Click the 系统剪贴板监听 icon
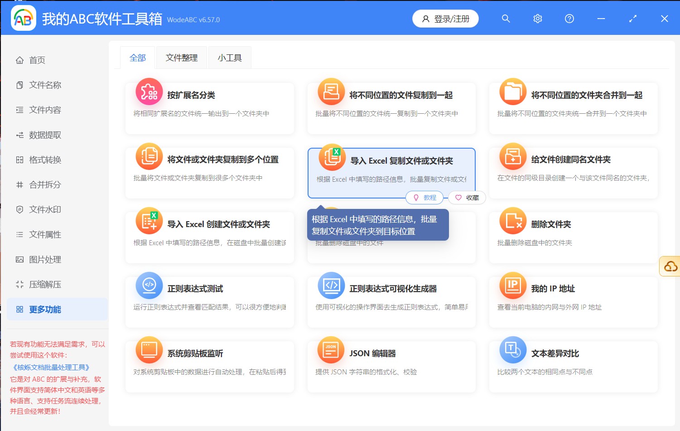This screenshot has height=431, width=680. tap(149, 350)
